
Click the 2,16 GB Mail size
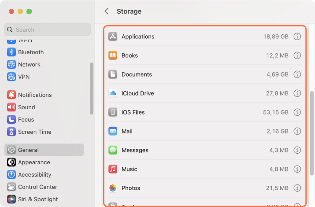tap(278, 131)
